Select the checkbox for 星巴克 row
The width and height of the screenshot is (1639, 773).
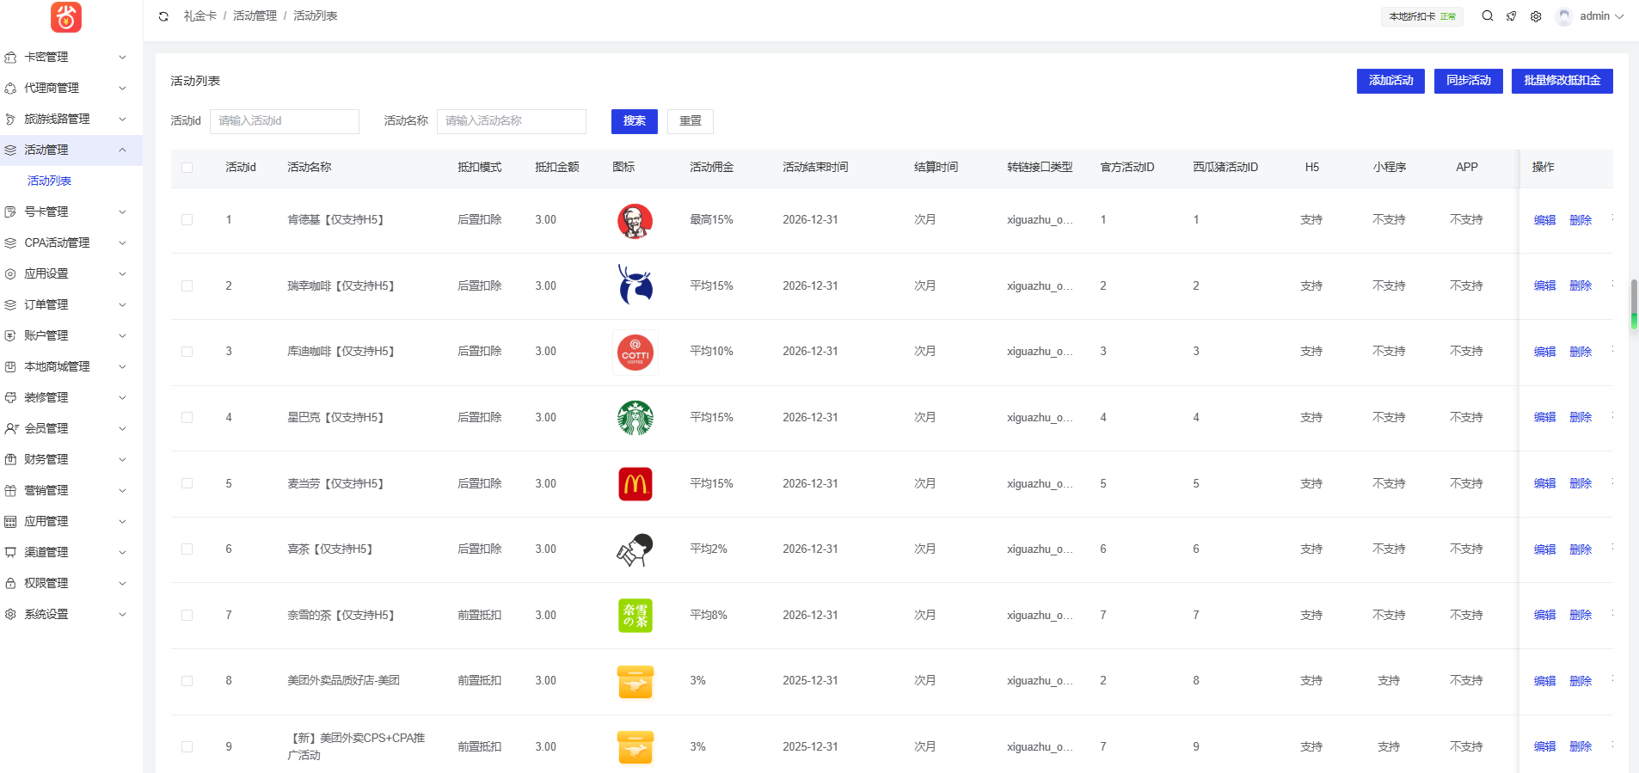pos(187,418)
